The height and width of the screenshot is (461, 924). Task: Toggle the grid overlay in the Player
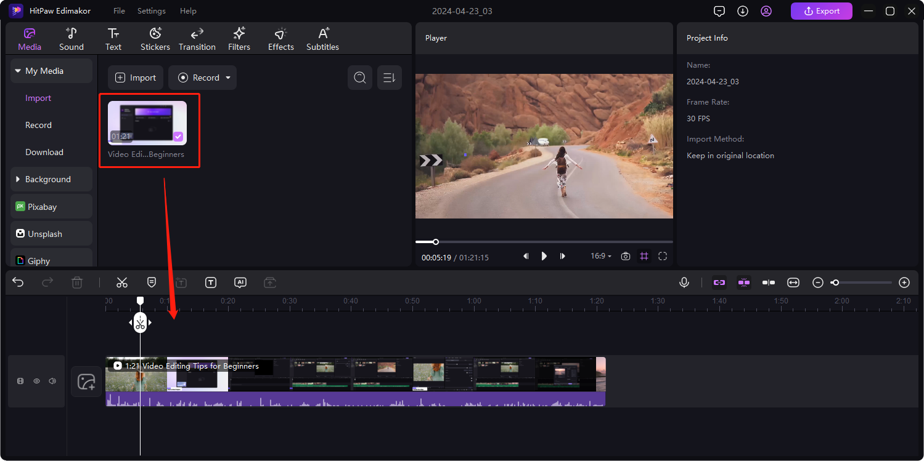[x=644, y=256]
